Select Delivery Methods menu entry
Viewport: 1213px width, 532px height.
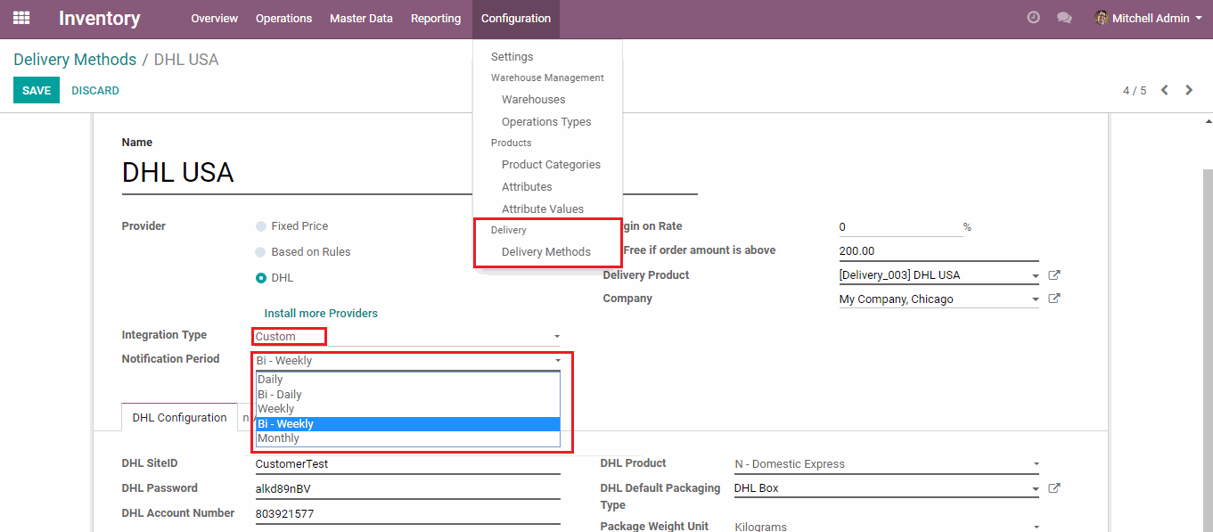(545, 252)
